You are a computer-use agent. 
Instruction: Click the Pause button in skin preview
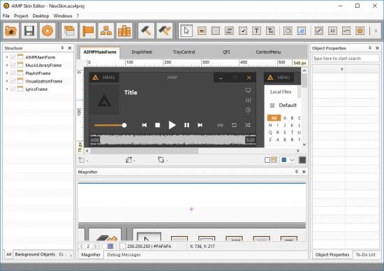tap(186, 125)
